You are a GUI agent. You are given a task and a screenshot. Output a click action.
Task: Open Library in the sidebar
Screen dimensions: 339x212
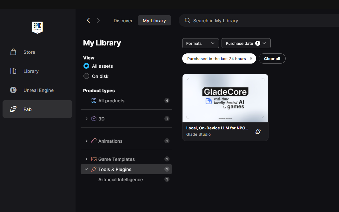pyautogui.click(x=37, y=71)
